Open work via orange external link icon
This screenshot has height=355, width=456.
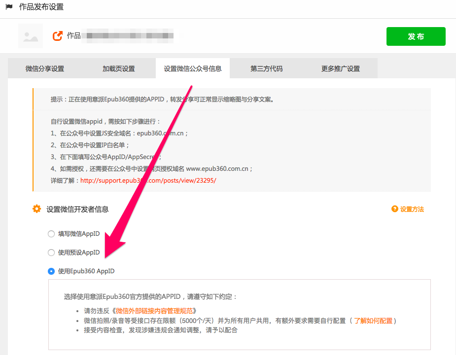pos(58,36)
